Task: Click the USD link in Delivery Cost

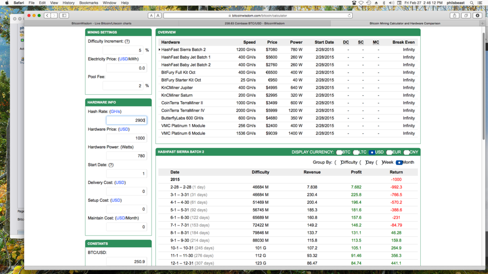Action: (120, 183)
